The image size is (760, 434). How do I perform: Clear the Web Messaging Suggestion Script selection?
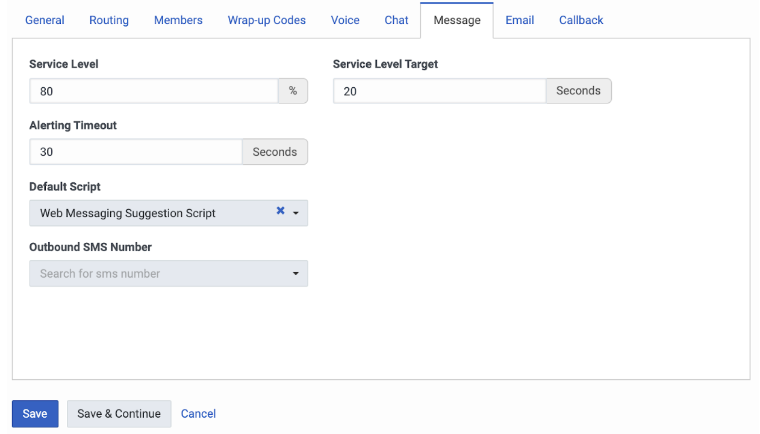[280, 211]
